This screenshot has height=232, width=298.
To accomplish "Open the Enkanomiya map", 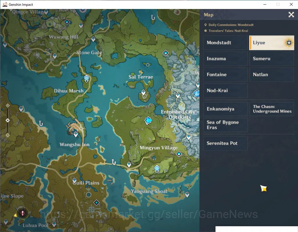I will point(226,109).
